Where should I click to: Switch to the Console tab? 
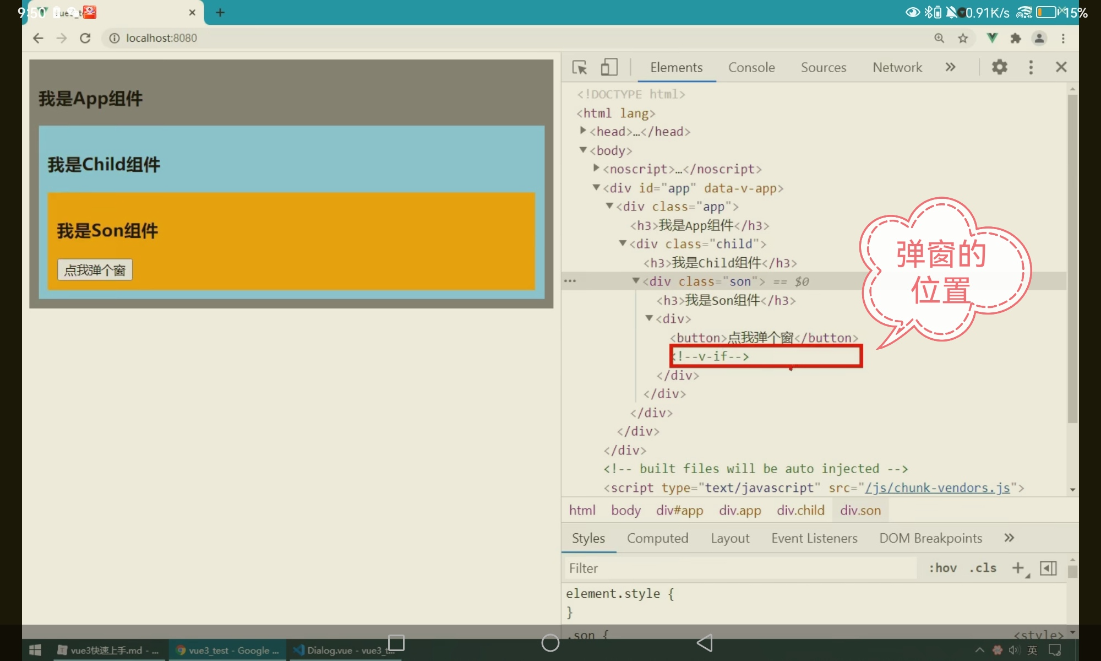(x=751, y=67)
